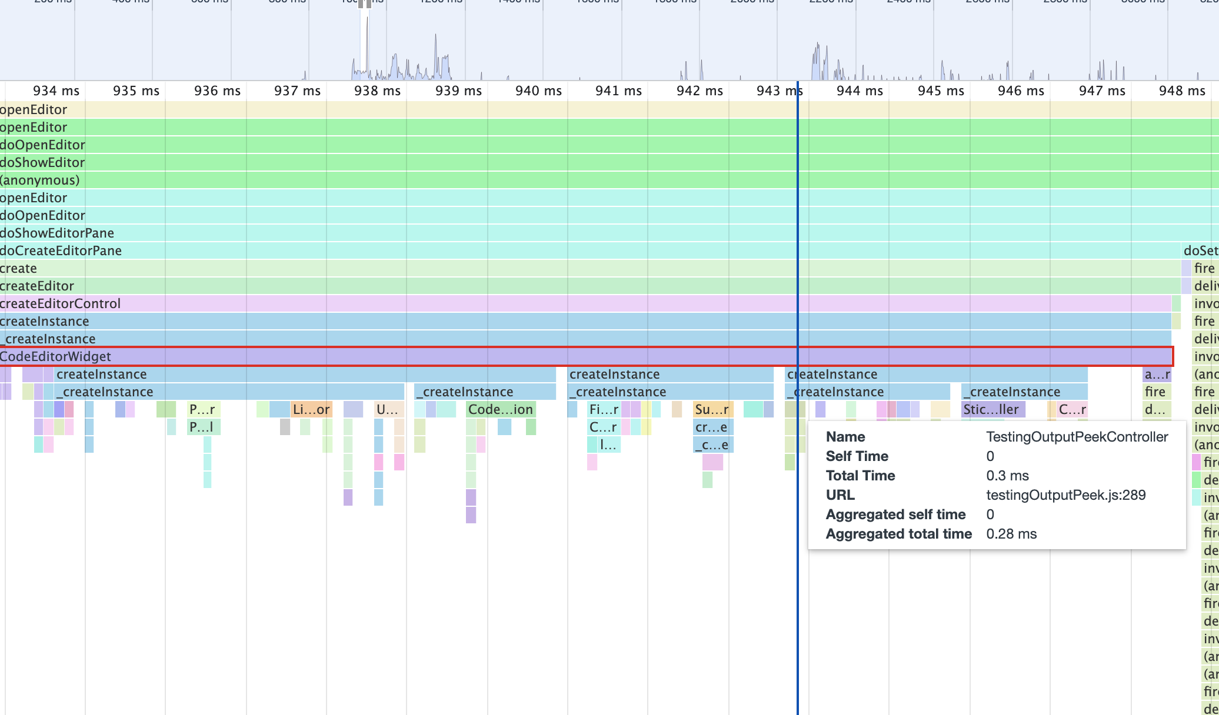Select the 'Fi...r' cyan flame block
This screenshot has width=1219, height=715.
pos(604,409)
